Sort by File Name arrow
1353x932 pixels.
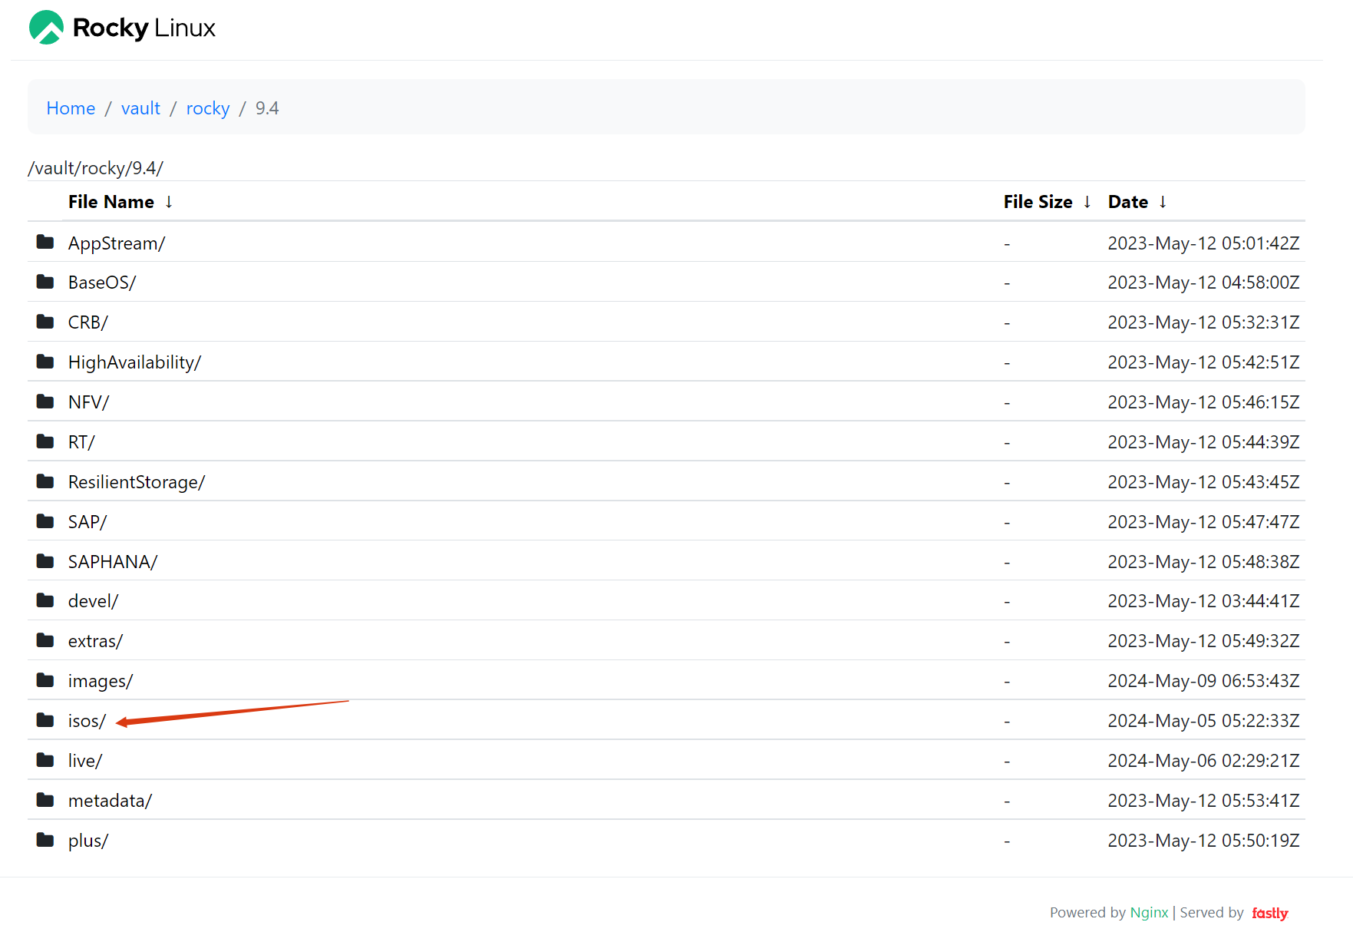click(169, 202)
